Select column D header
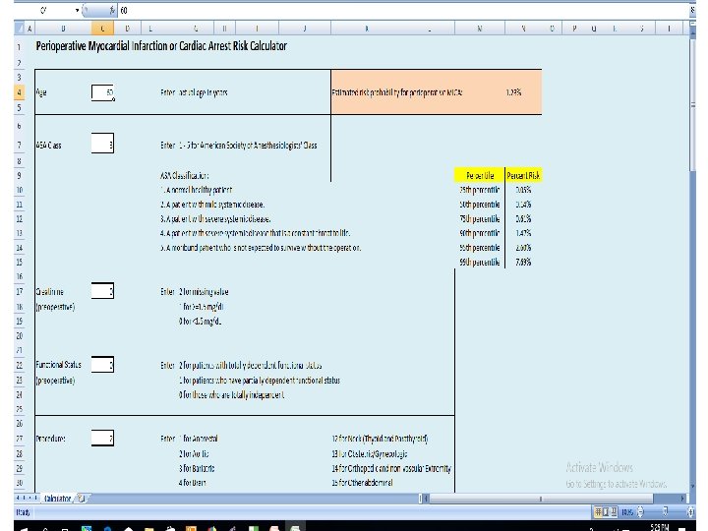The height and width of the screenshot is (531, 708). (x=127, y=29)
